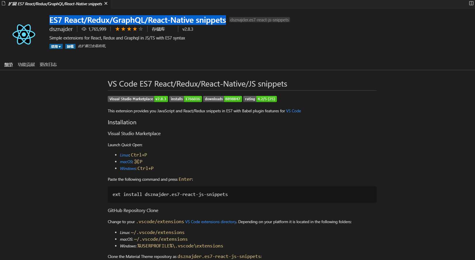Image resolution: width=475 pixels, height=260 pixels.
Task: Open the VS Code hyperlink
Action: click(293, 111)
